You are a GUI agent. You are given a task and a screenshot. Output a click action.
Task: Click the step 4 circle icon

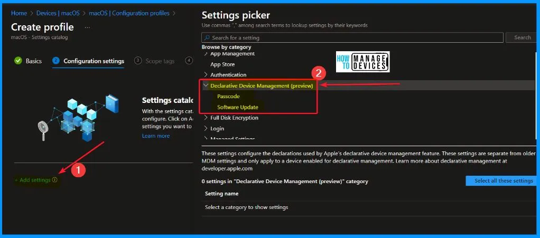[189, 61]
